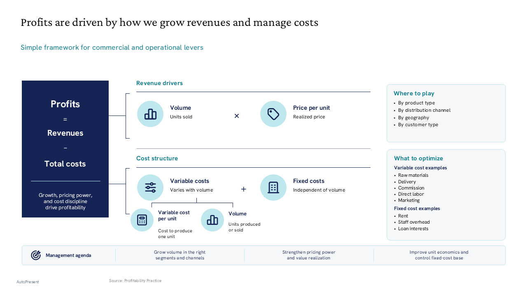The width and height of the screenshot is (527, 296).
Task: Click the 'Source: Profitability Practice' footnote
Action: coord(135,281)
